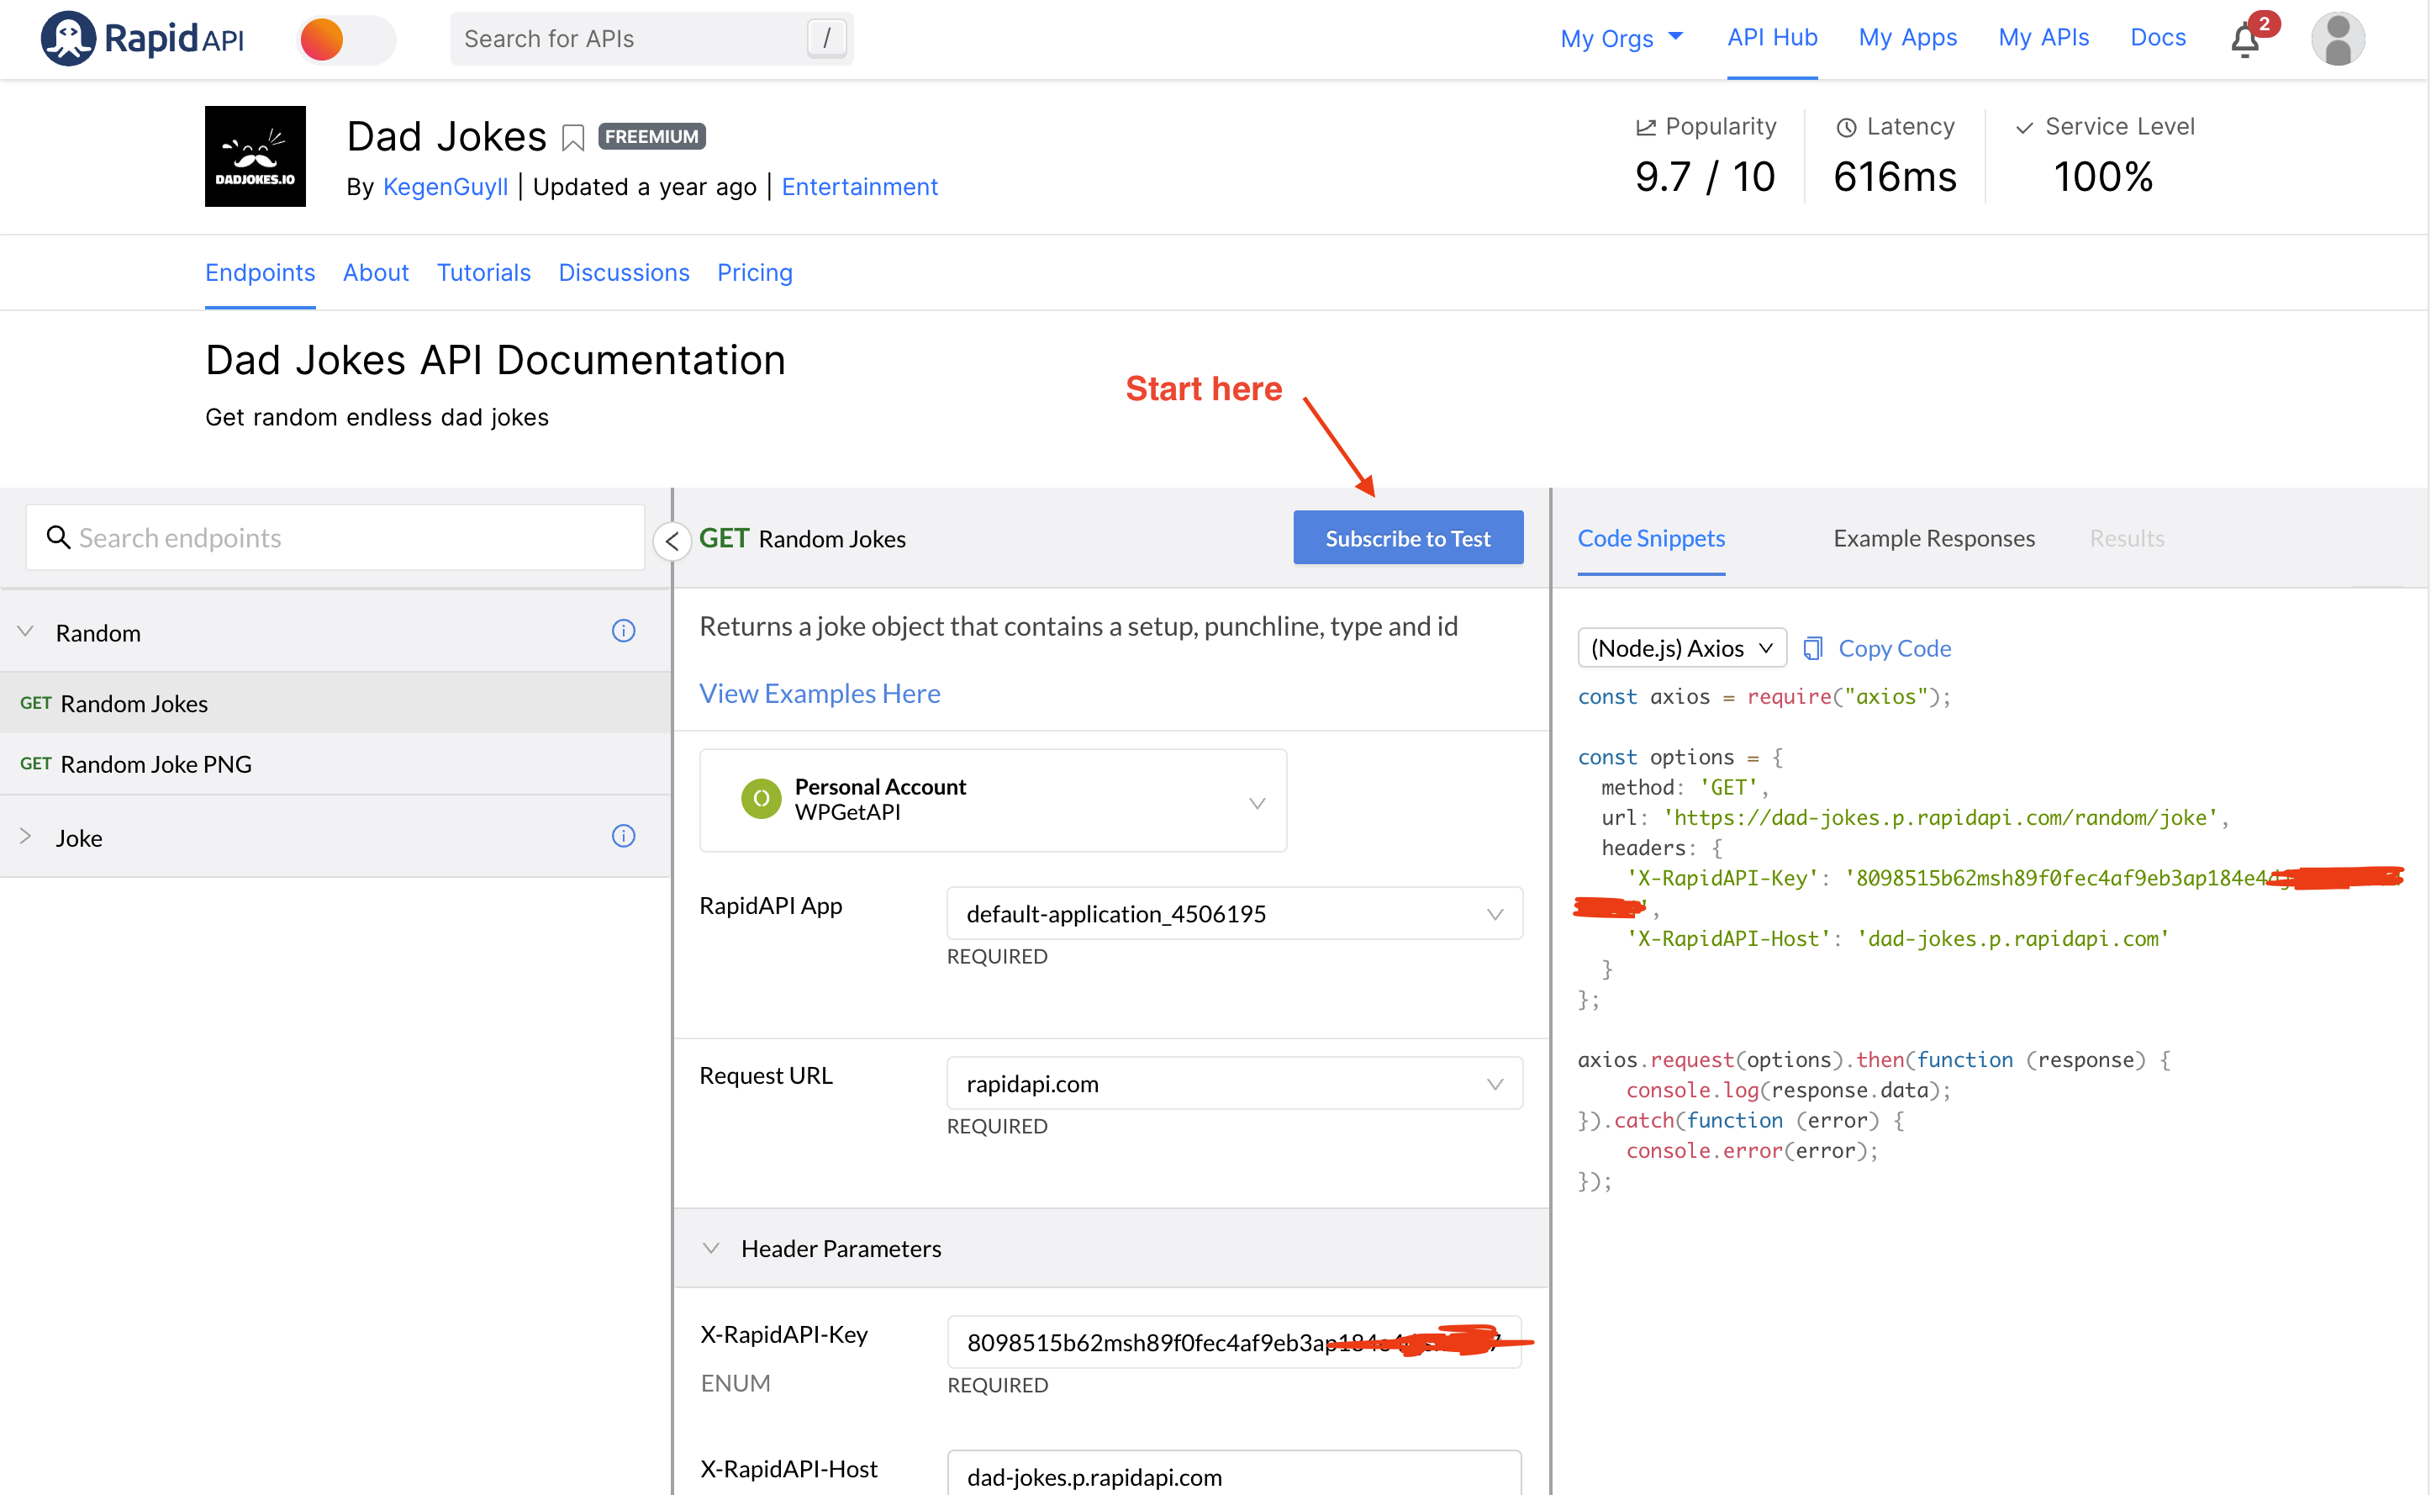
Task: Click the FREEMIUM badge
Action: (651, 136)
